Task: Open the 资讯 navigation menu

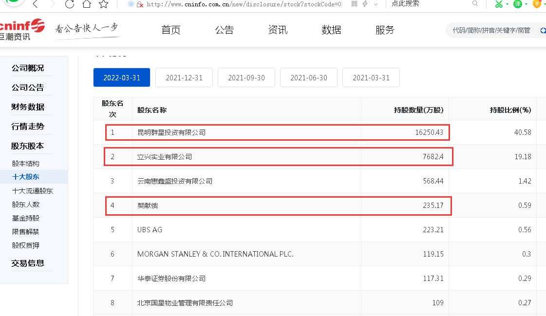Action: (278, 30)
